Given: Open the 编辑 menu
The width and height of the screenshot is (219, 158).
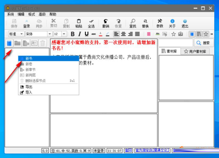Looking at the screenshot, I should 21,14.
